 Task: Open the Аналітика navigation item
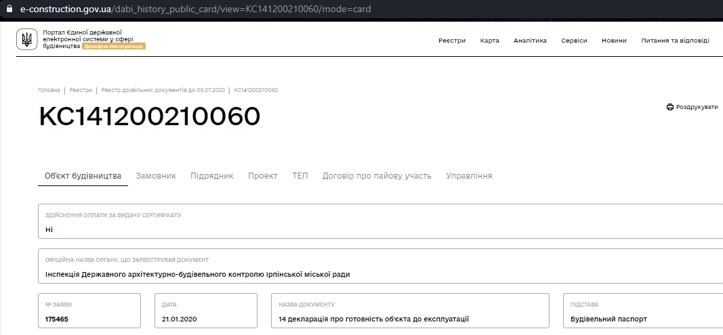531,41
